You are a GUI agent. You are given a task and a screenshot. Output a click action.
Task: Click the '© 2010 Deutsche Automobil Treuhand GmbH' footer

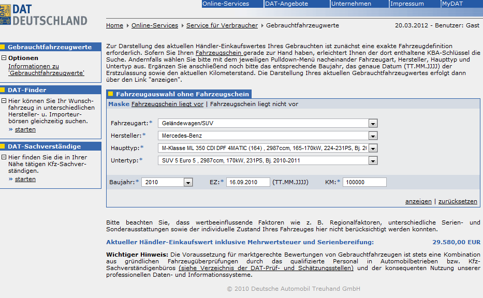294,289
